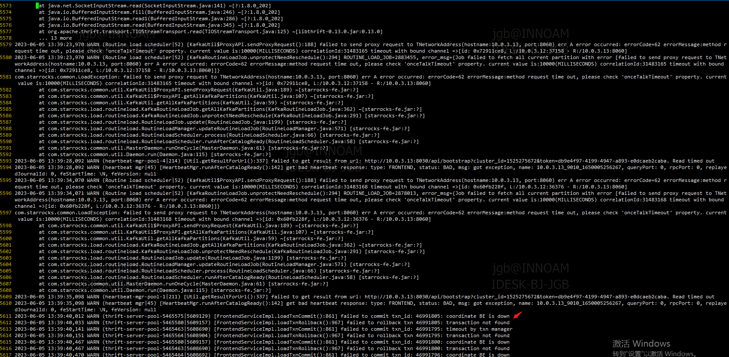
Task: Click the IDESK-BJ-JGB watermark text
Action: (x=530, y=285)
